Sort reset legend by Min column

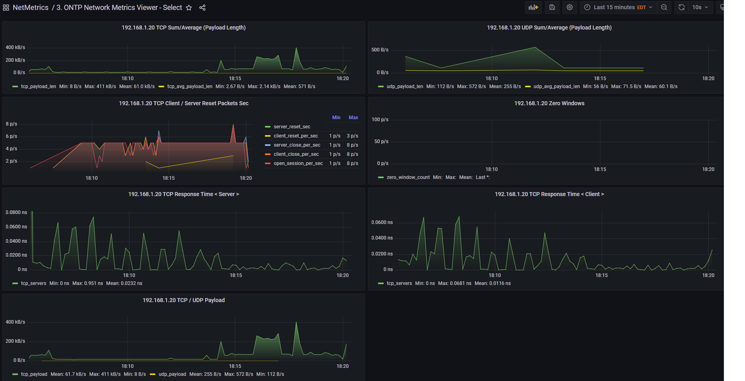[x=336, y=118]
